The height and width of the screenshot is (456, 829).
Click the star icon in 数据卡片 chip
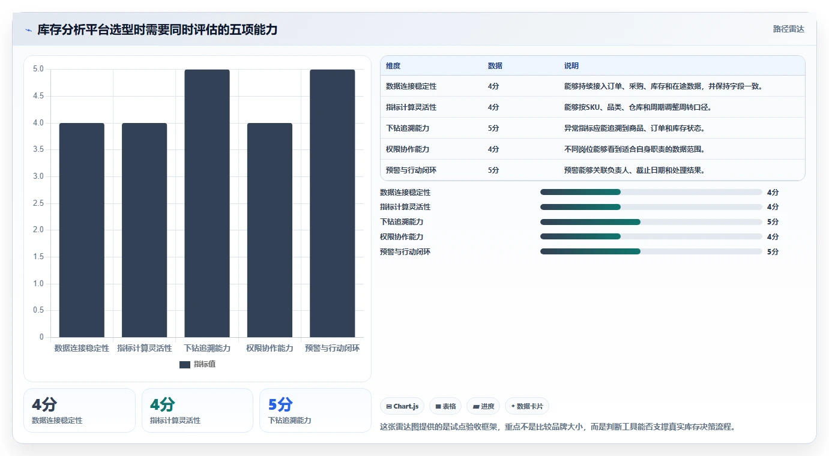click(x=513, y=406)
